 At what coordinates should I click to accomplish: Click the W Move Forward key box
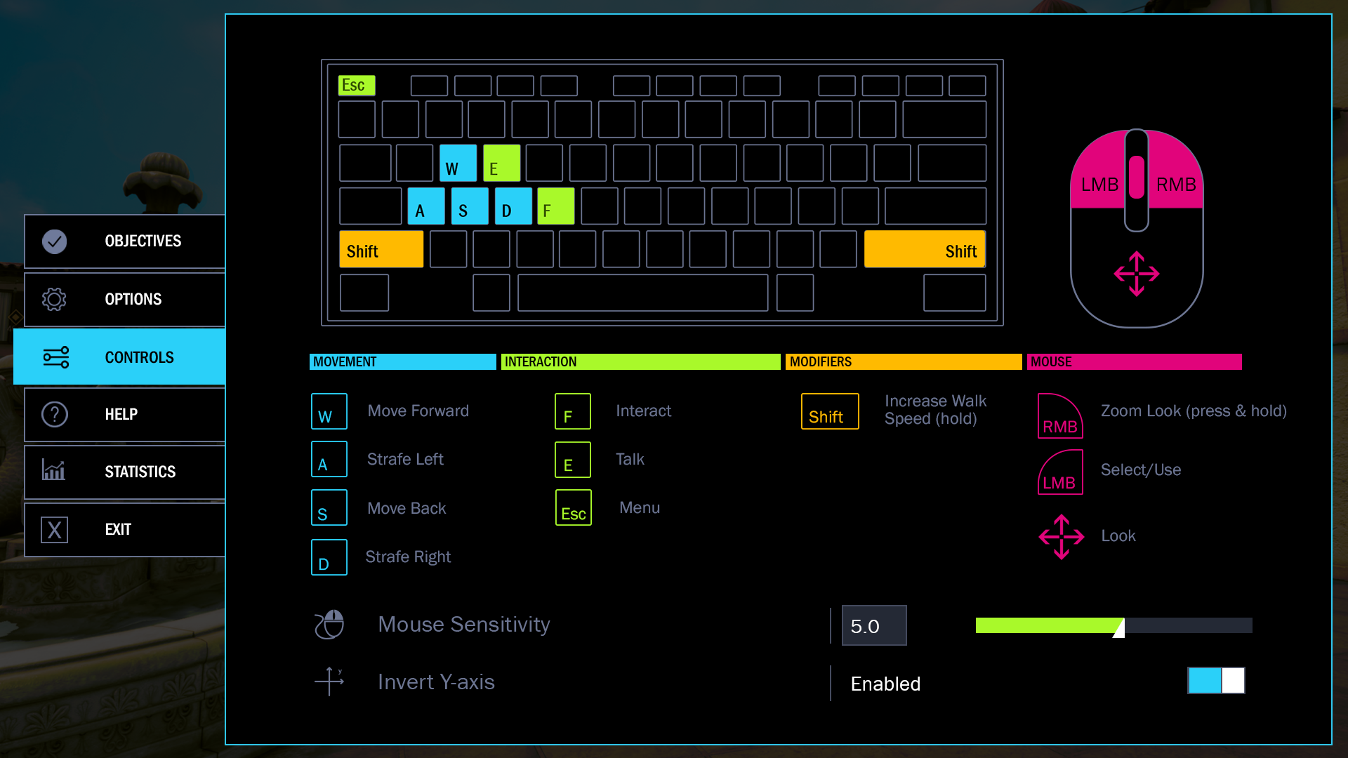(329, 411)
